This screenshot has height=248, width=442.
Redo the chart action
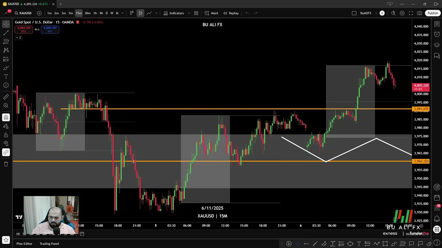pos(256,13)
